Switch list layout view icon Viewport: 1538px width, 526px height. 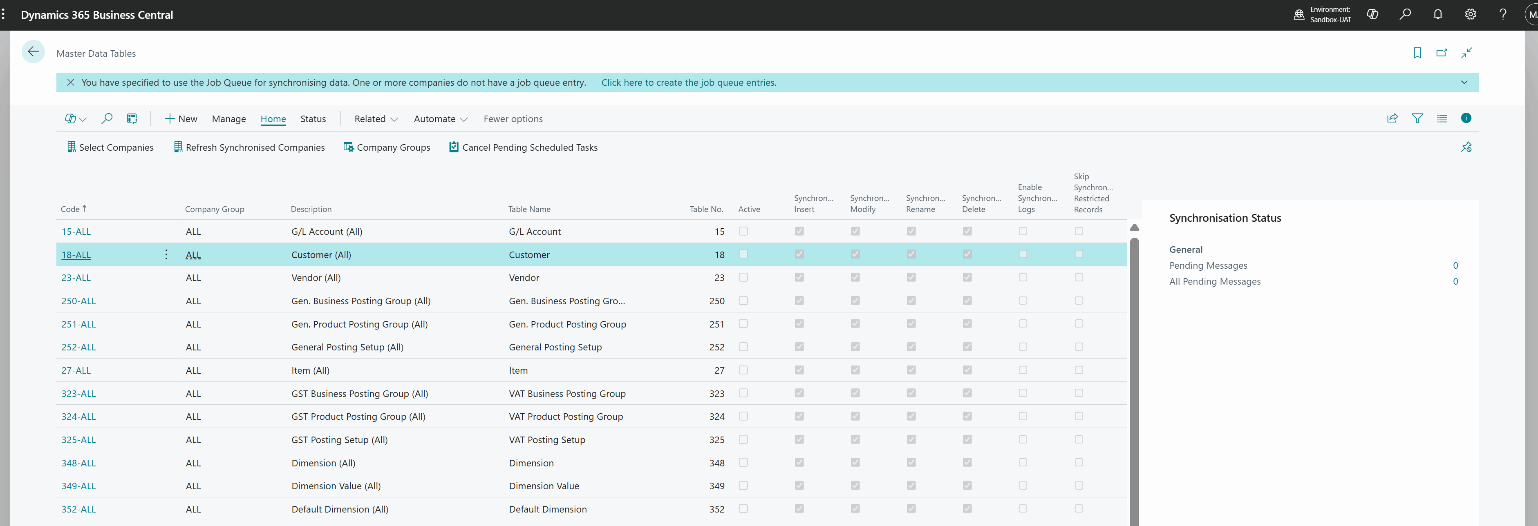[1442, 118]
